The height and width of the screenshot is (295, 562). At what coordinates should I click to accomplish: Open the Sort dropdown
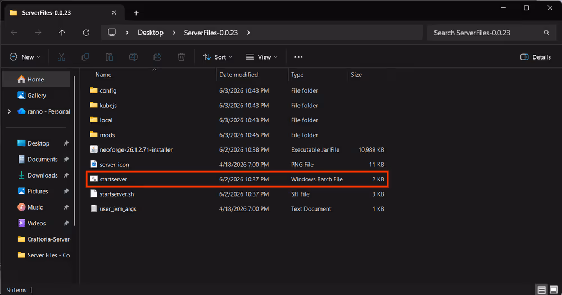217,57
